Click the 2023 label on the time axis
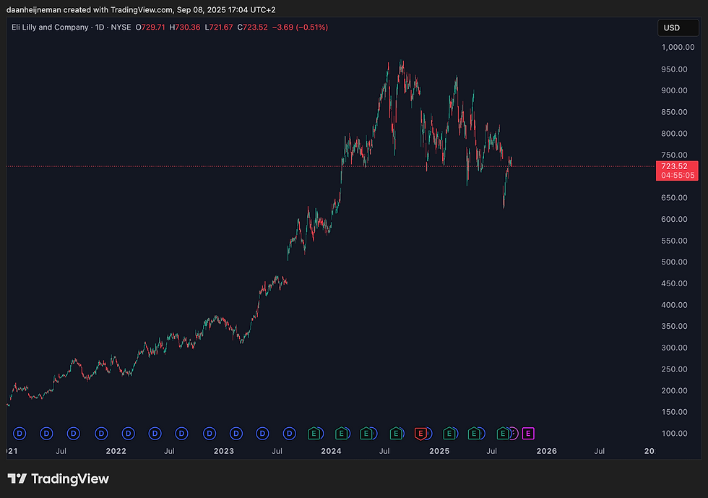 [224, 451]
